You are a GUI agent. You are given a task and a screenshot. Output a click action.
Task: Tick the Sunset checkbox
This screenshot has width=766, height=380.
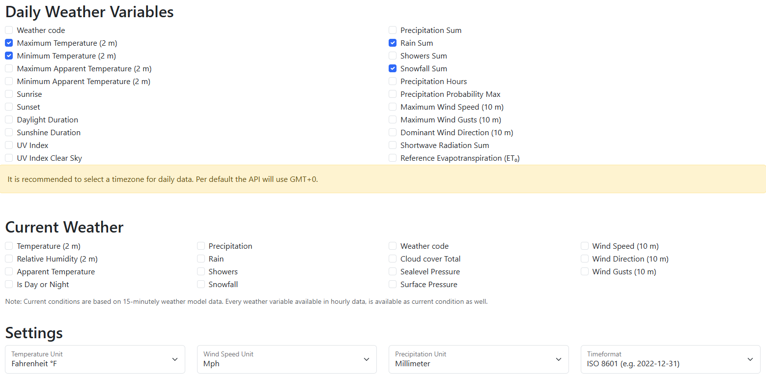pyautogui.click(x=9, y=107)
